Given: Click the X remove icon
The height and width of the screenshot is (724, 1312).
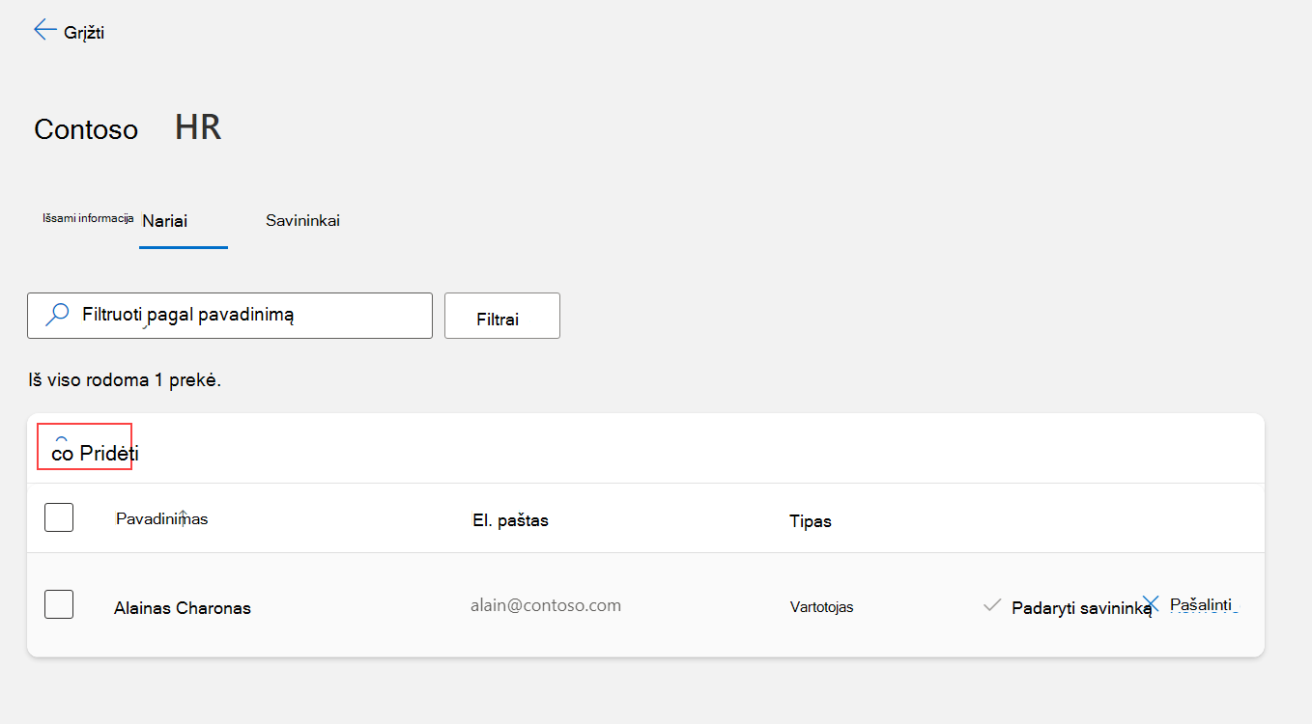Looking at the screenshot, I should click(x=1151, y=603).
